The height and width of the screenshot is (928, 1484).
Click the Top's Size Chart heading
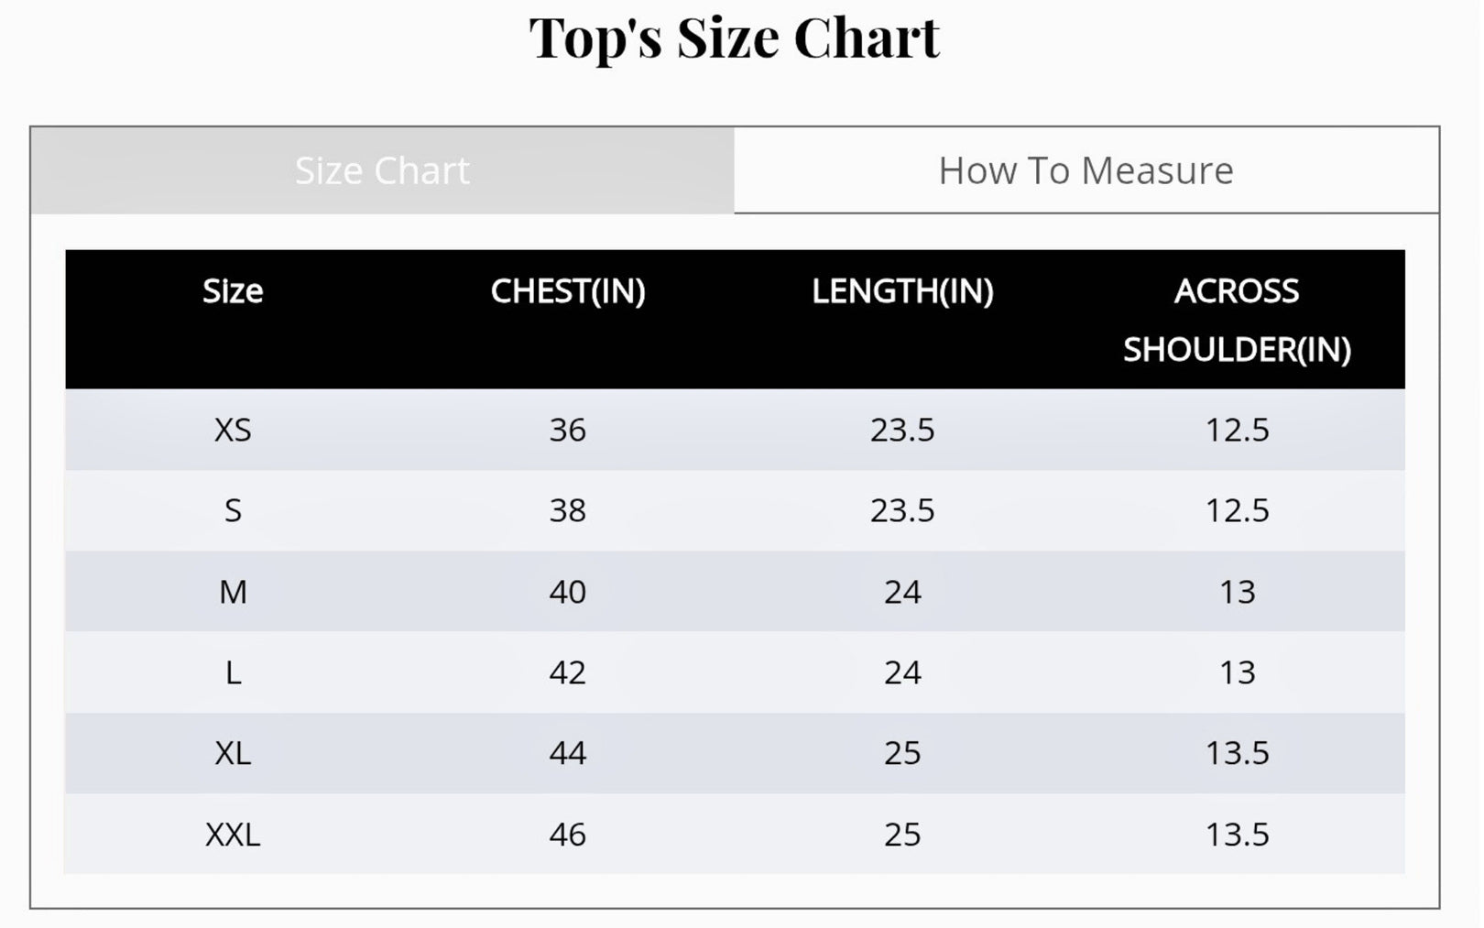pyautogui.click(x=735, y=38)
